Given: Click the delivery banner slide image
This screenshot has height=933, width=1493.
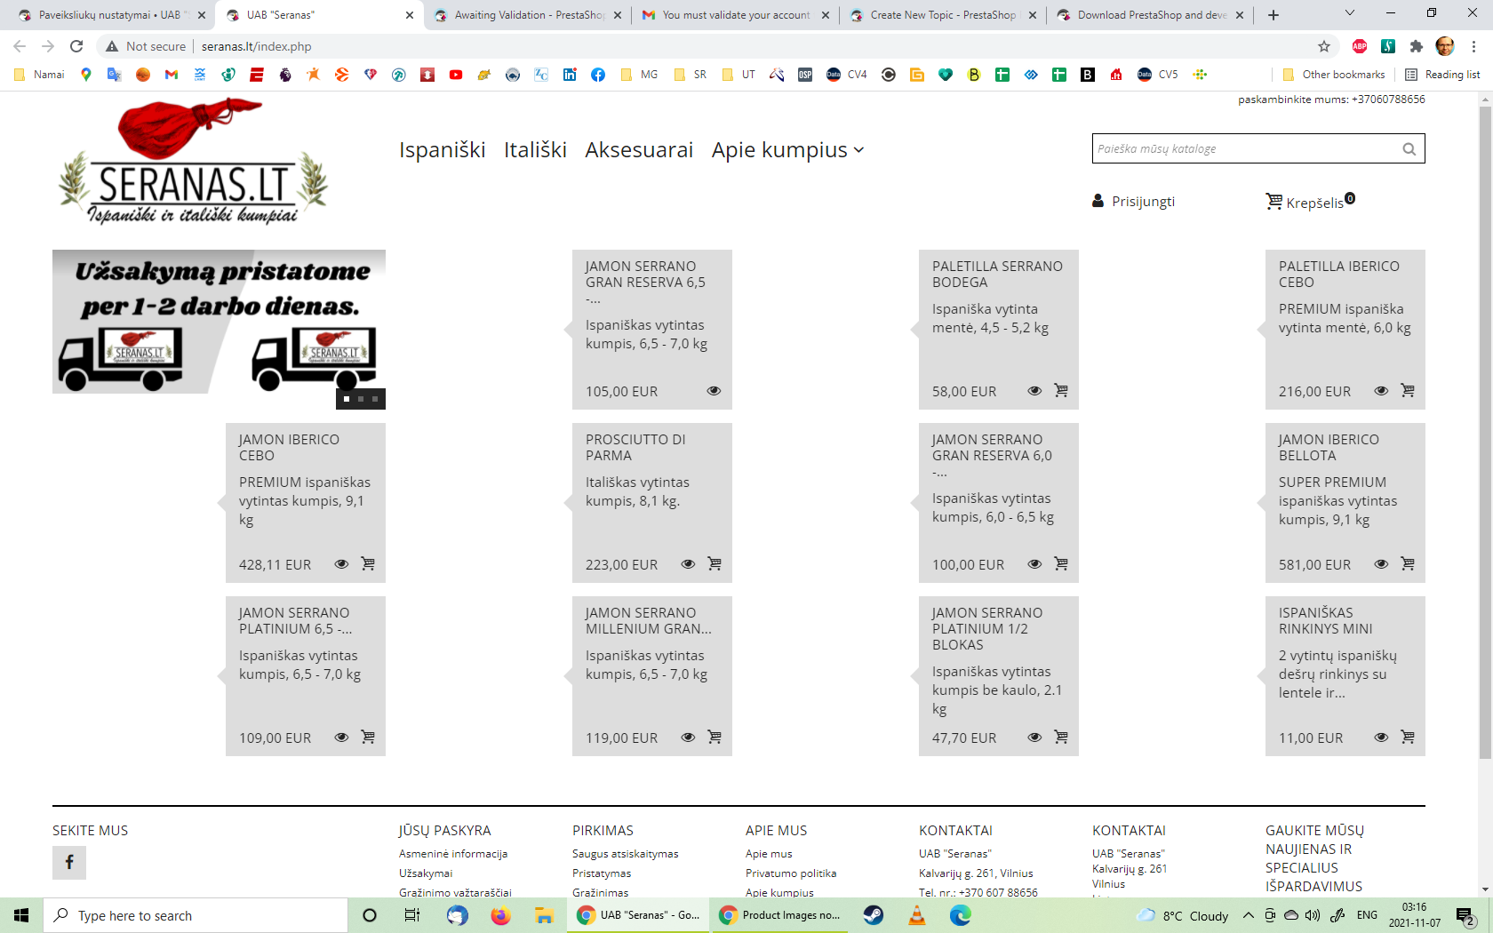Looking at the screenshot, I should 219,321.
